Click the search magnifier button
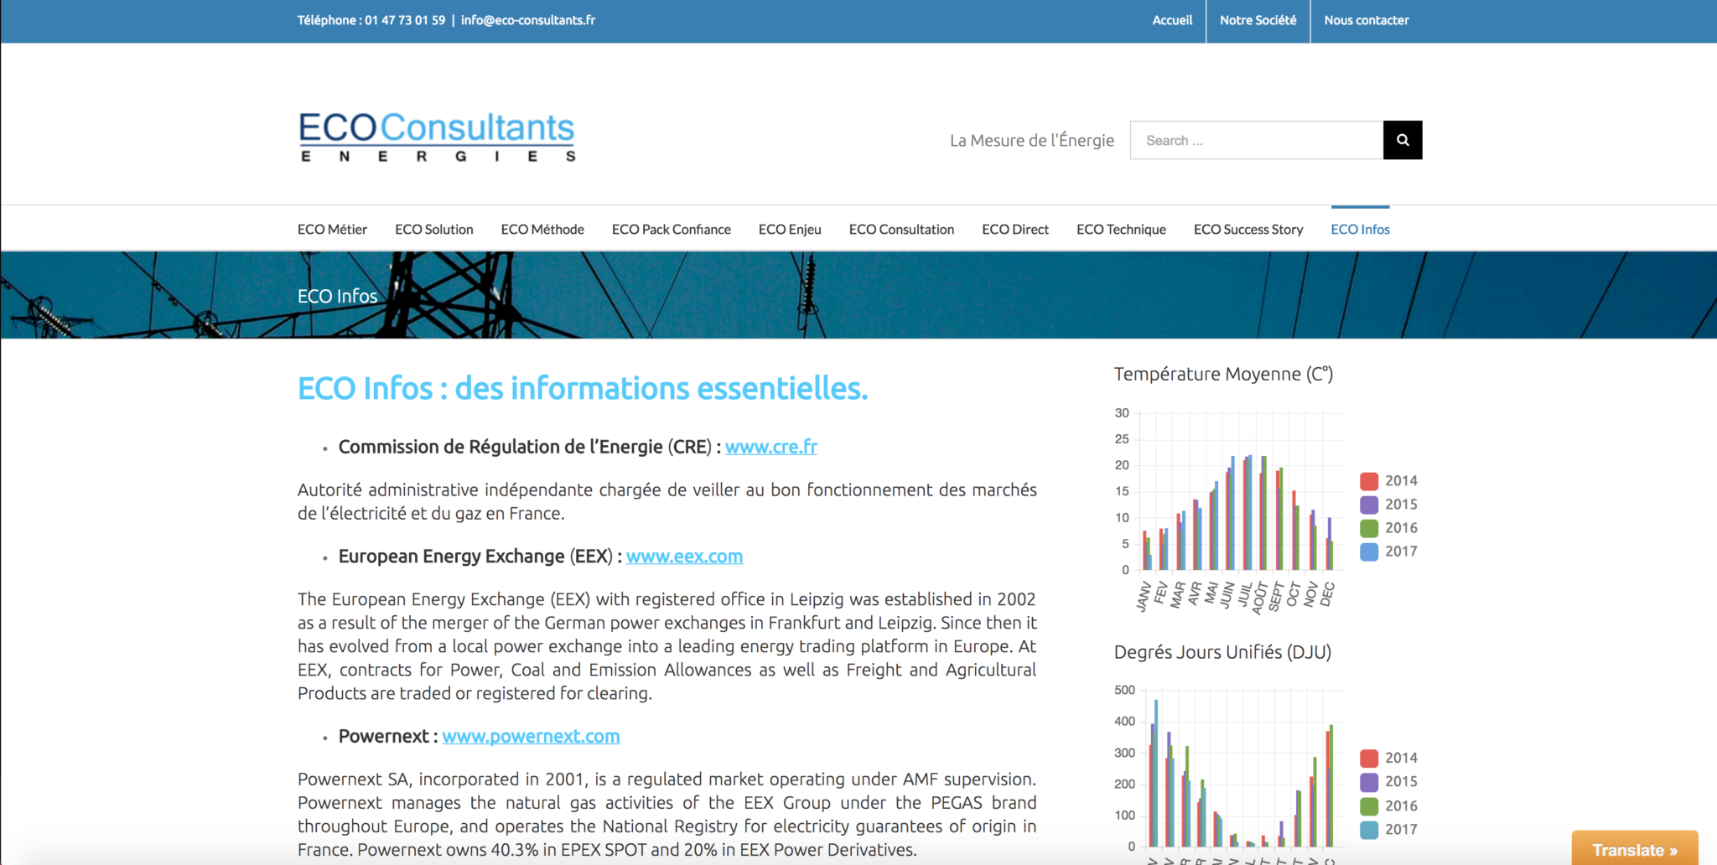Screen dimensions: 1717x865 (1403, 140)
